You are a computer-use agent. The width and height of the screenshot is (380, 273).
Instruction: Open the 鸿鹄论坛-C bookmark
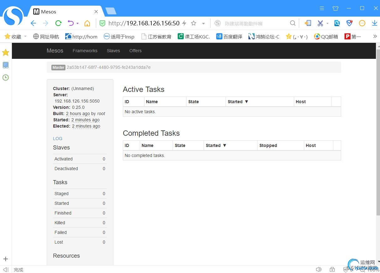(x=264, y=37)
